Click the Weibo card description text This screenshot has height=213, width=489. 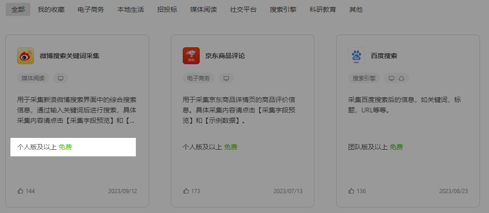[76, 111]
